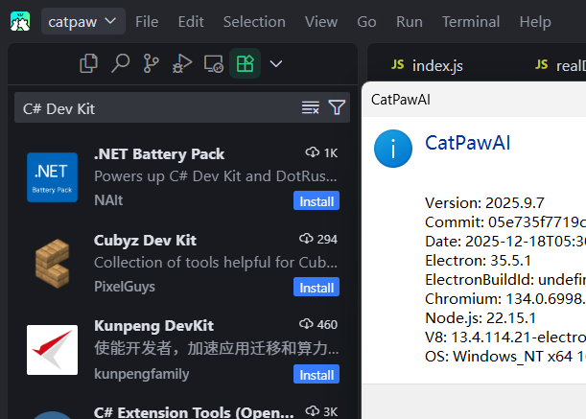Click the CatPaw app logo

tap(19, 21)
